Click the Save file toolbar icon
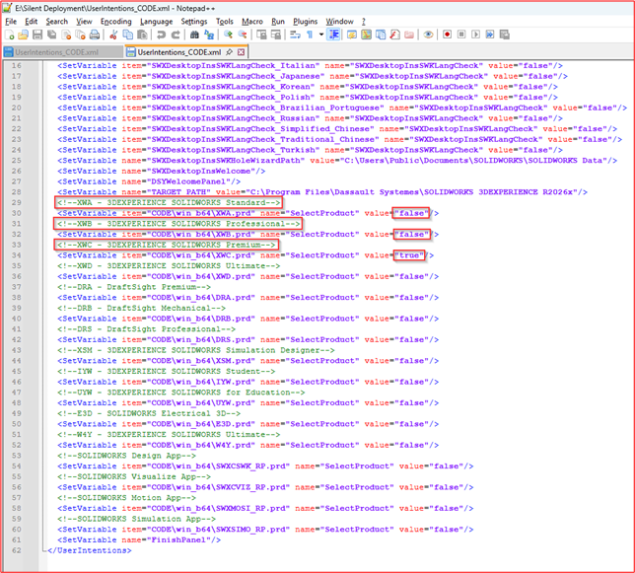 pos(38,34)
